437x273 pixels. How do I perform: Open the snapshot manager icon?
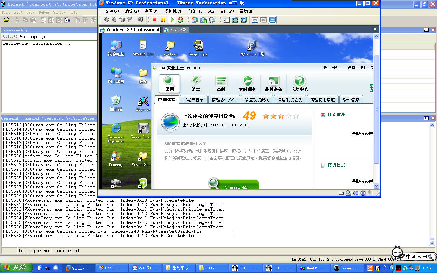point(212,20)
